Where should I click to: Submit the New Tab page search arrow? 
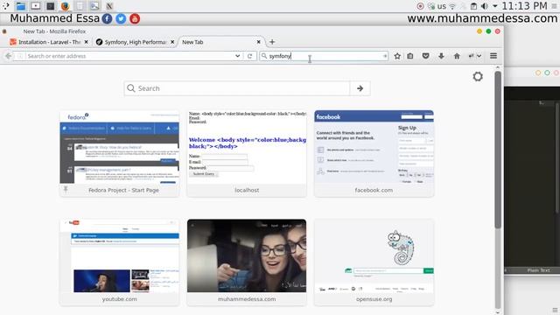tap(360, 88)
